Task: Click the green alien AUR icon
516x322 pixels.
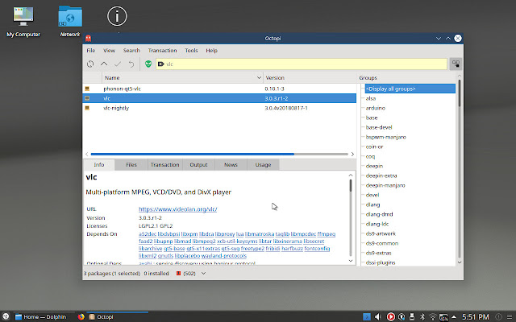Action: pyautogui.click(x=148, y=64)
